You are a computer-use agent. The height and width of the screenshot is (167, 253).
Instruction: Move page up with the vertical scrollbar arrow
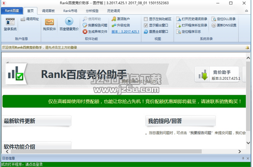tap(248, 58)
